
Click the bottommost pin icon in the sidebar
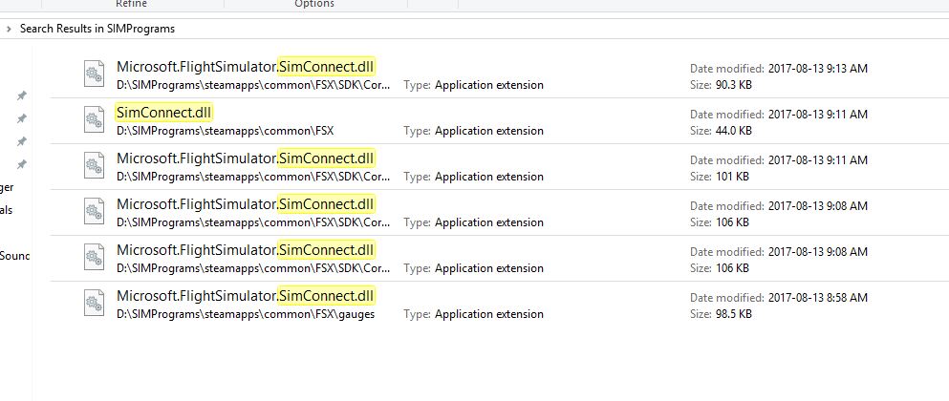[21, 164]
